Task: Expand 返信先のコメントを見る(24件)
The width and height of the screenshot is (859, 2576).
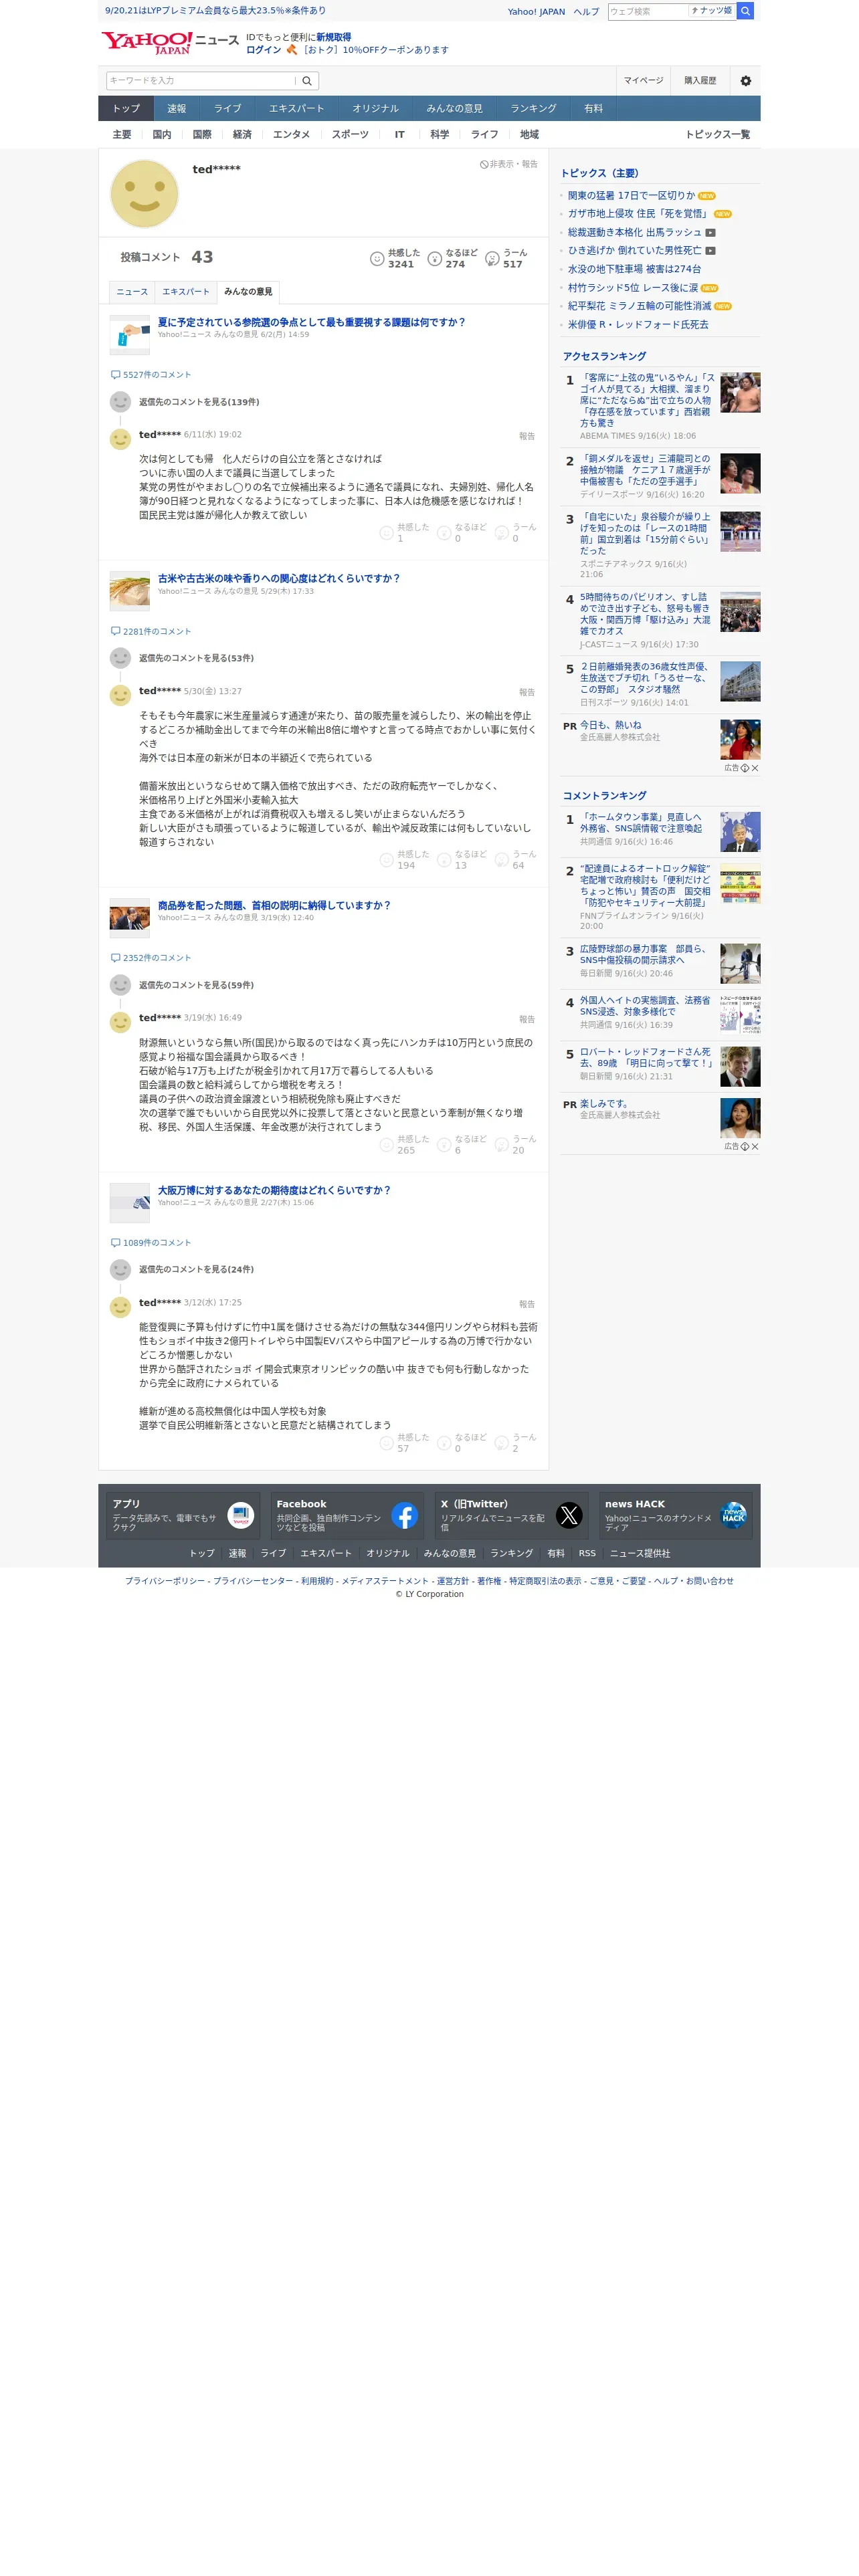Action: [196, 1269]
